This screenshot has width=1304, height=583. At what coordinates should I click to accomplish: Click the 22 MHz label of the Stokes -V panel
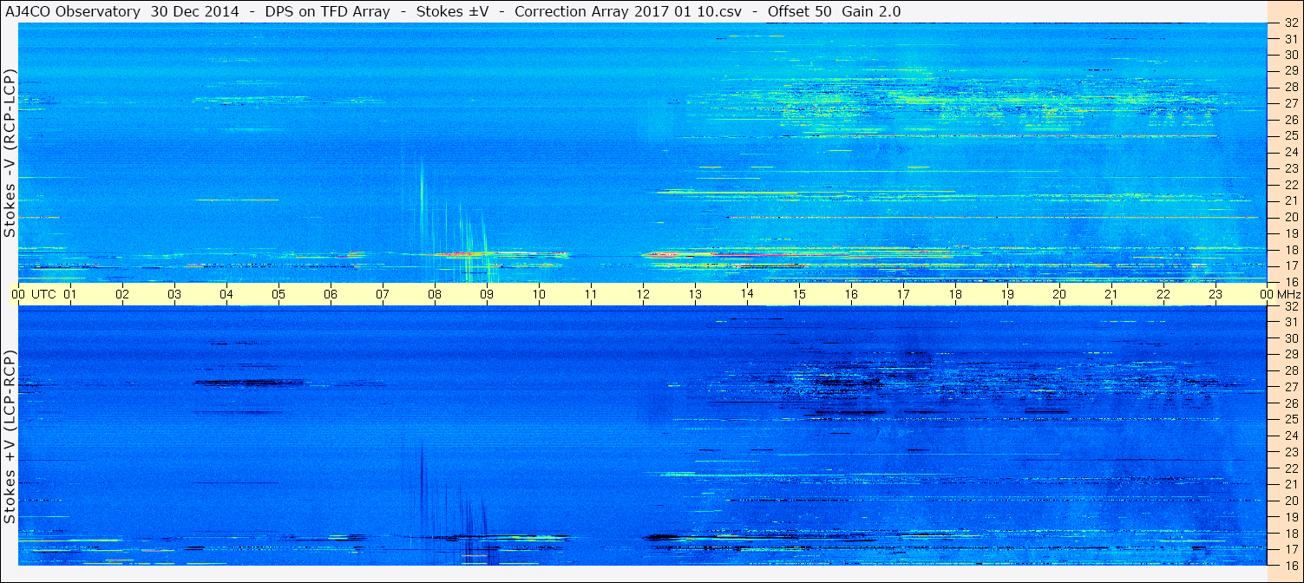1291,185
